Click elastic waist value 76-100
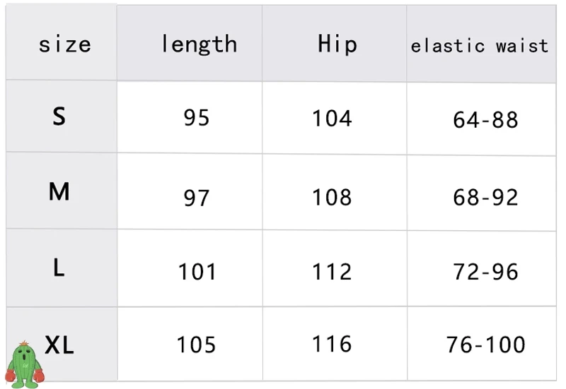The height and width of the screenshot is (389, 566). [x=485, y=345]
